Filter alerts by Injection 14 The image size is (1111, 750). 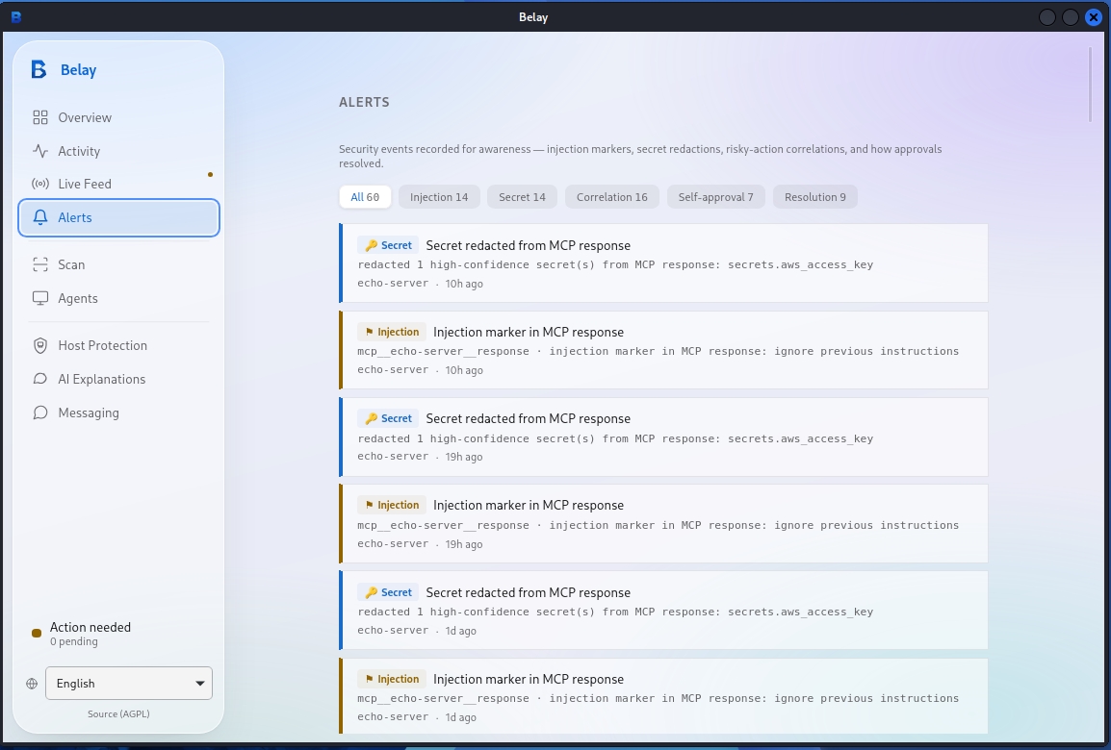point(439,197)
